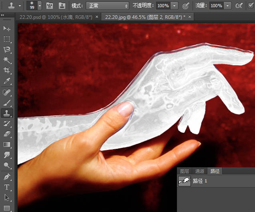Select the Horizontal Type tool

tap(7, 187)
